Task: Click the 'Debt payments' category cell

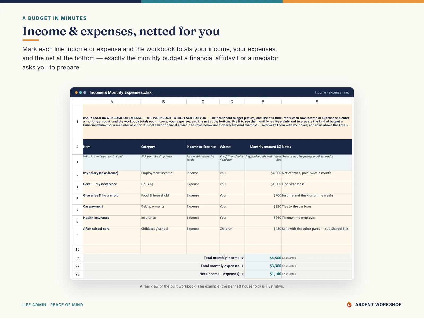Action: pos(164,210)
